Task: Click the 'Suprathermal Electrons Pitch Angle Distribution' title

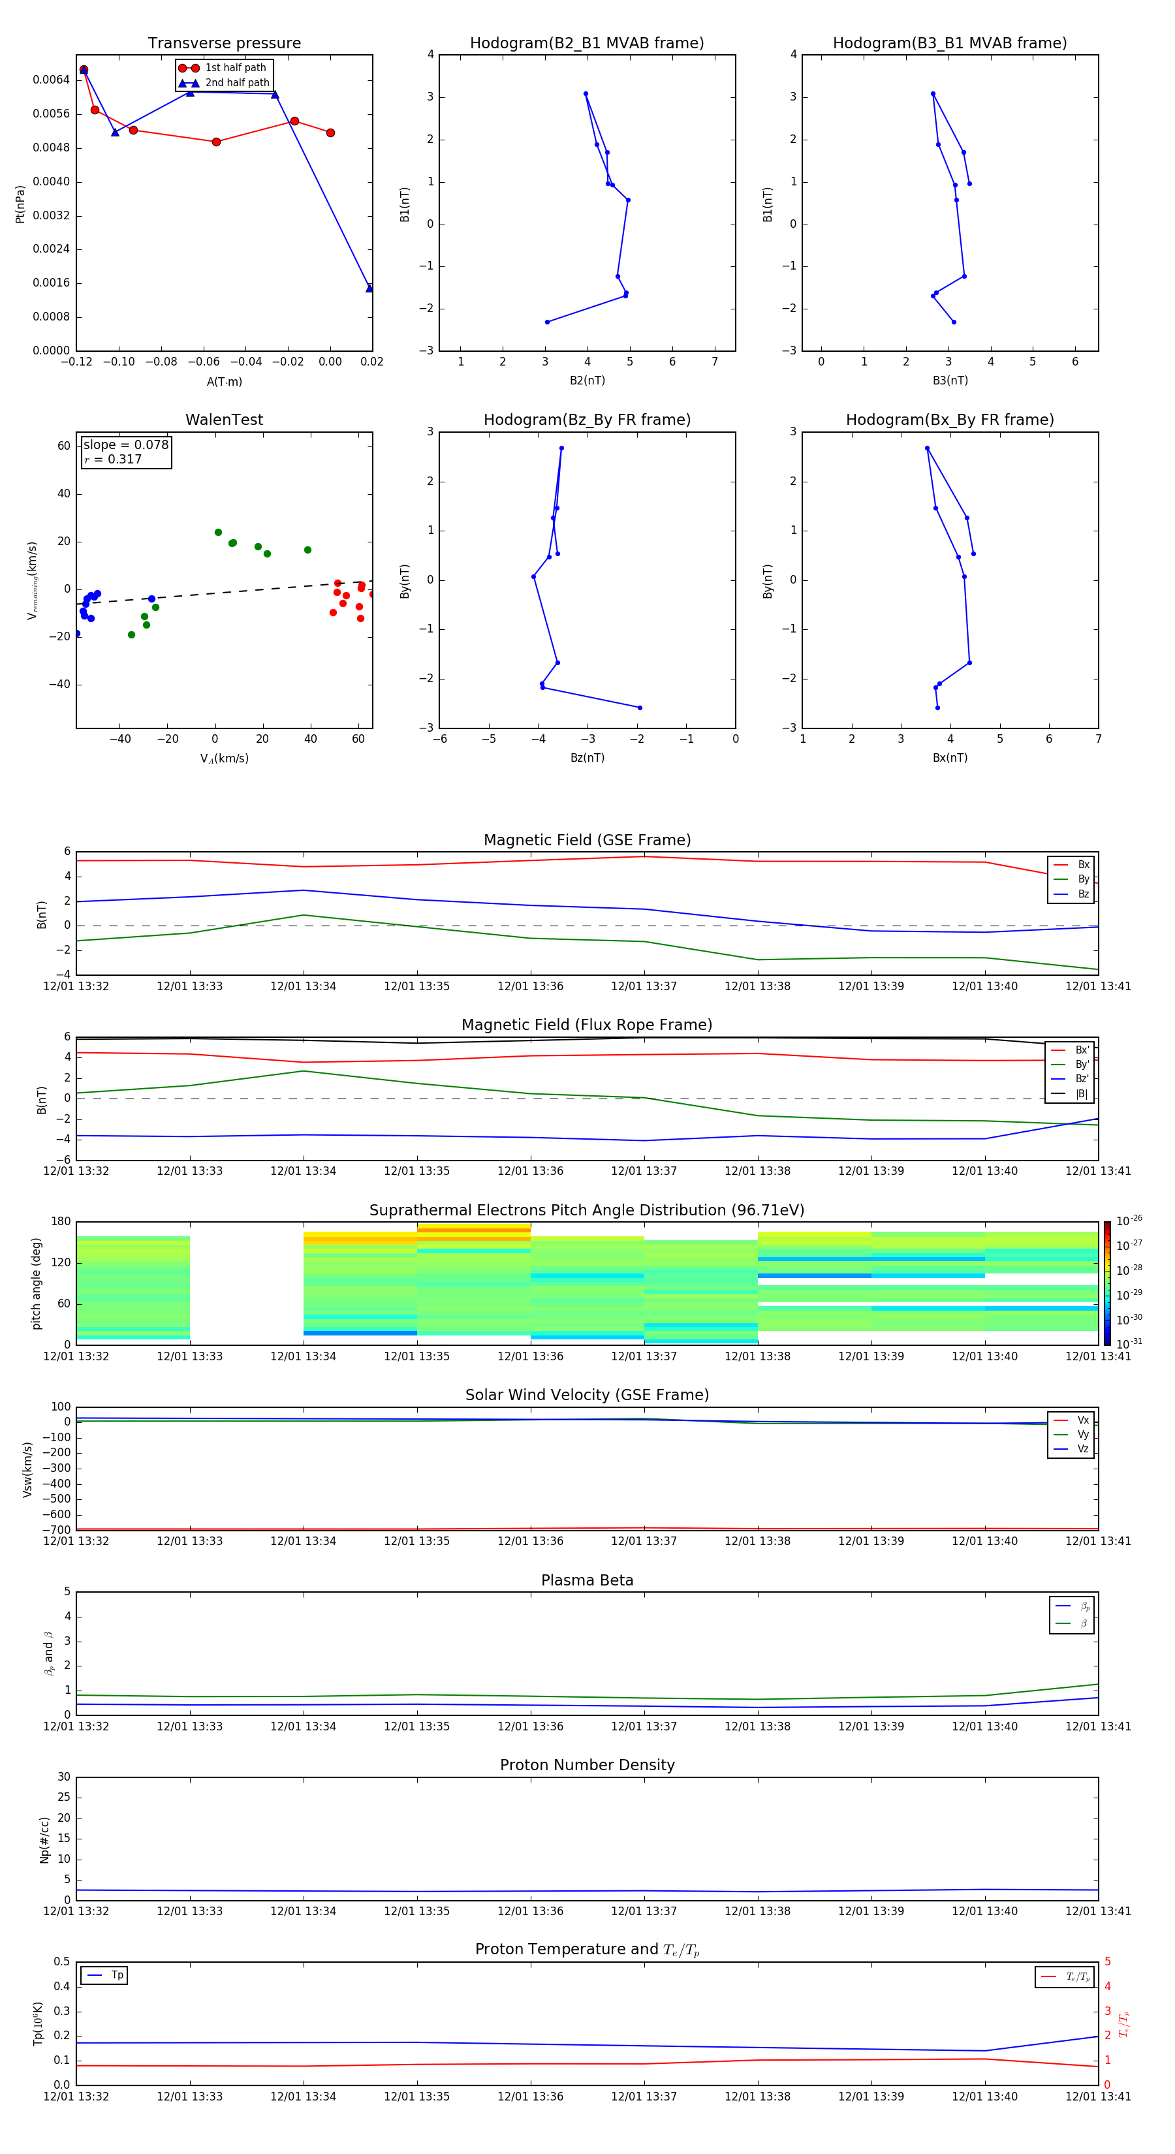Action: [587, 1211]
